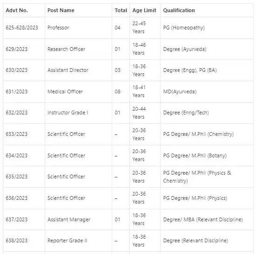Click PG Degree/ M.Phil (Botany) qualification

pos(195,155)
